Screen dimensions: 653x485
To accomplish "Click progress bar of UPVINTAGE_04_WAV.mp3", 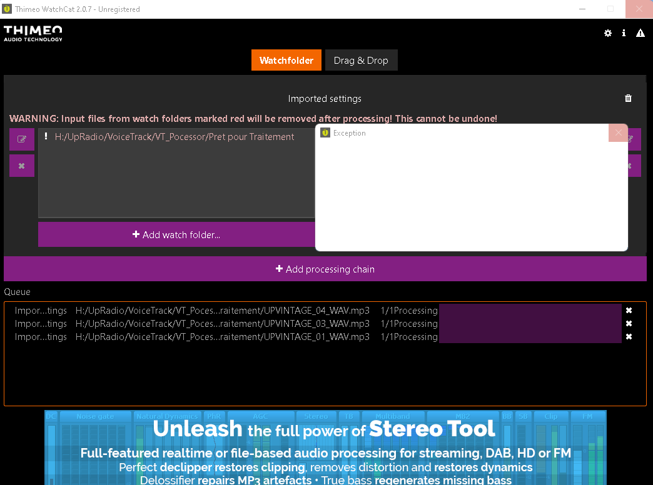I will click(530, 311).
